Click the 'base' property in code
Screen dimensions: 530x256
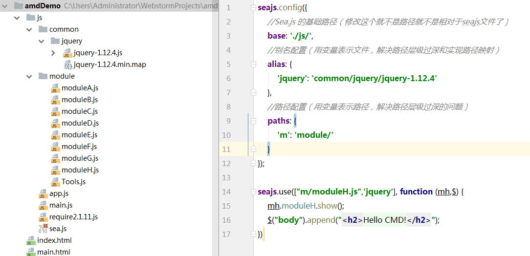tap(276, 36)
